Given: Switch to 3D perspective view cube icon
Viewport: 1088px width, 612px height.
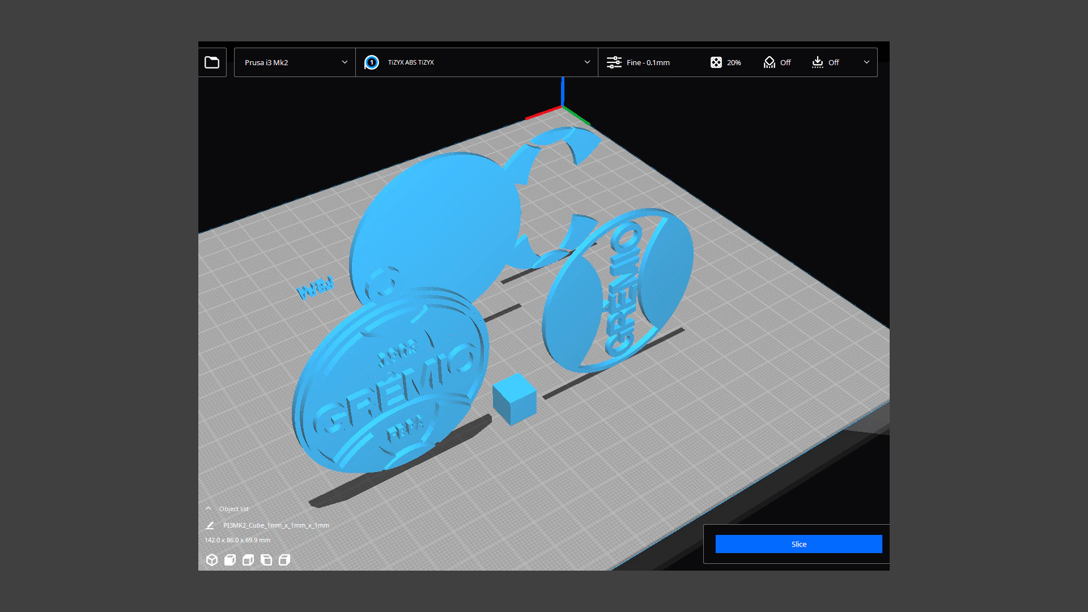Looking at the screenshot, I should [x=212, y=560].
